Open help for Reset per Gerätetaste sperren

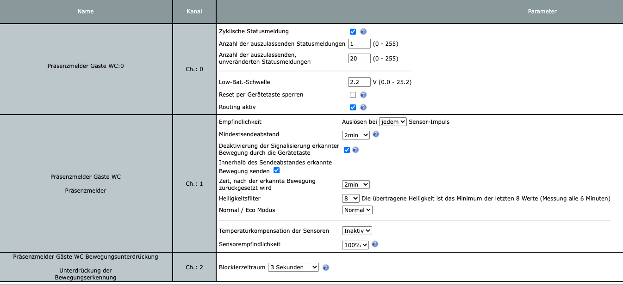363,95
